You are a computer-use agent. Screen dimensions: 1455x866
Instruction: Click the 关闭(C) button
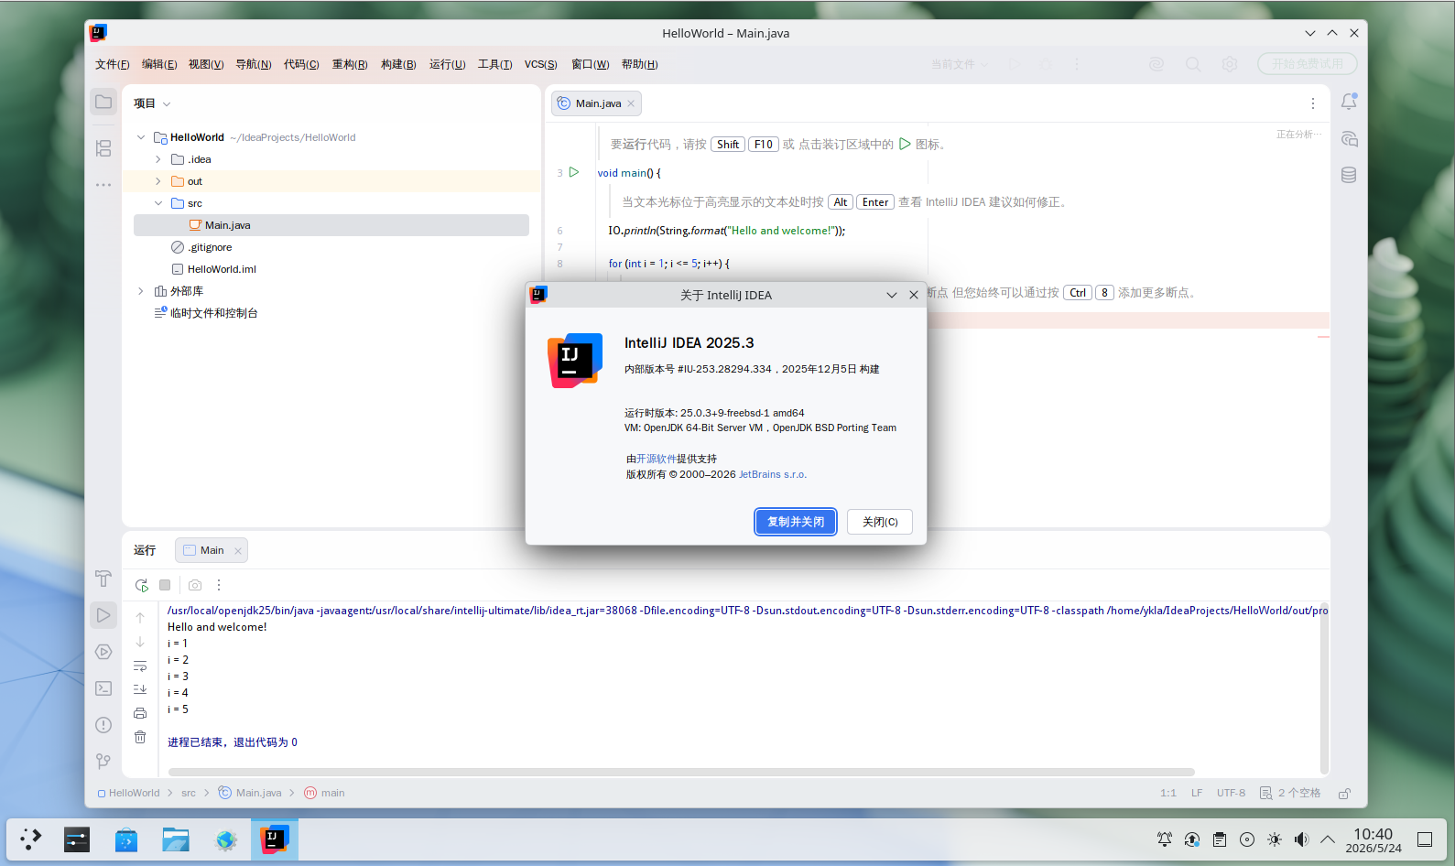[x=880, y=522]
